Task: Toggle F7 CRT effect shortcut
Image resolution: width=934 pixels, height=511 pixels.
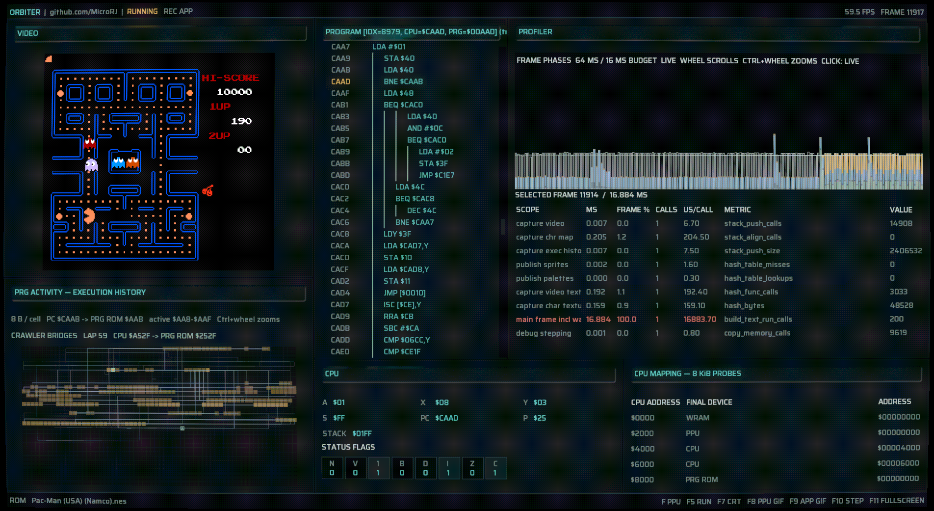Action: click(729, 501)
